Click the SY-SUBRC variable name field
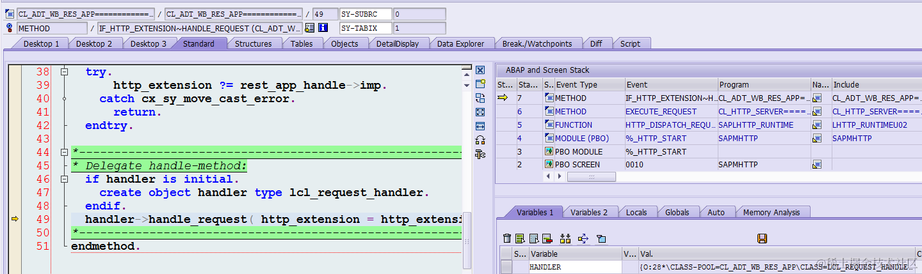This screenshot has height=274, width=922. click(x=365, y=14)
